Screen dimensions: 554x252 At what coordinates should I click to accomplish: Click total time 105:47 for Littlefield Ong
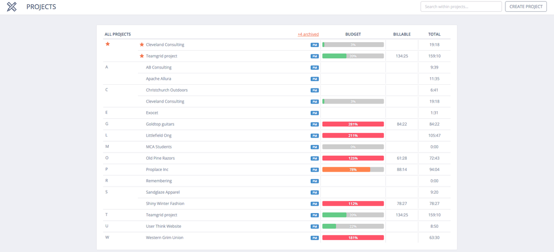[434, 135]
